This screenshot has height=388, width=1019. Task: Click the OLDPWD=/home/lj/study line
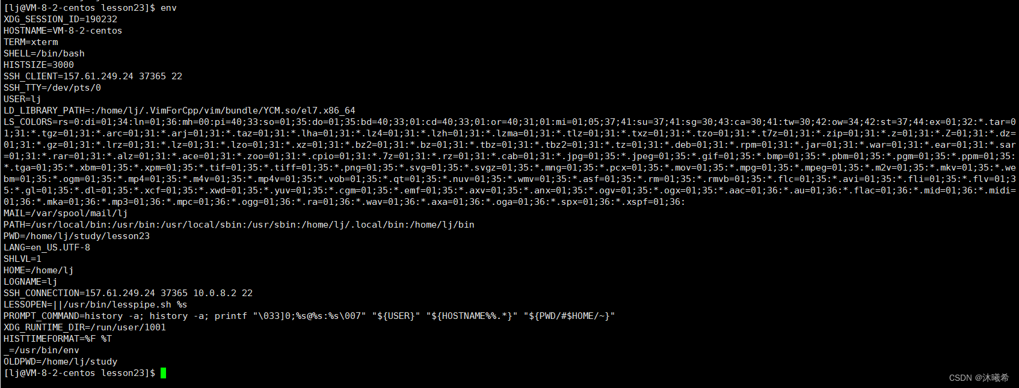(60, 362)
